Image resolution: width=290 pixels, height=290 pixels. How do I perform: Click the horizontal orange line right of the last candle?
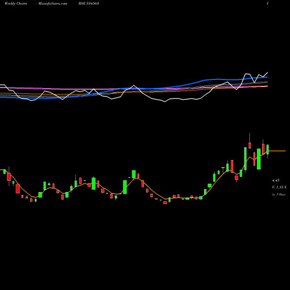click(277, 151)
